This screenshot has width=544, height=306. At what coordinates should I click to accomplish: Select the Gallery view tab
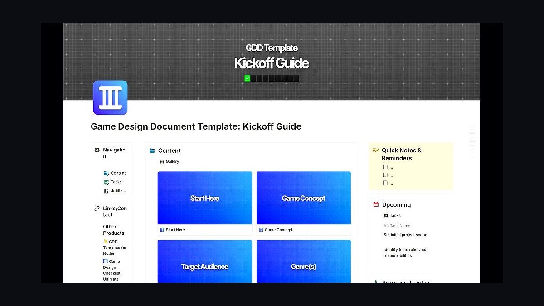pos(170,161)
